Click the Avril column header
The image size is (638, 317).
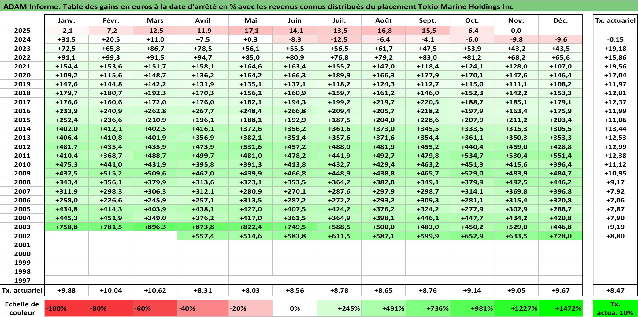(x=203, y=20)
